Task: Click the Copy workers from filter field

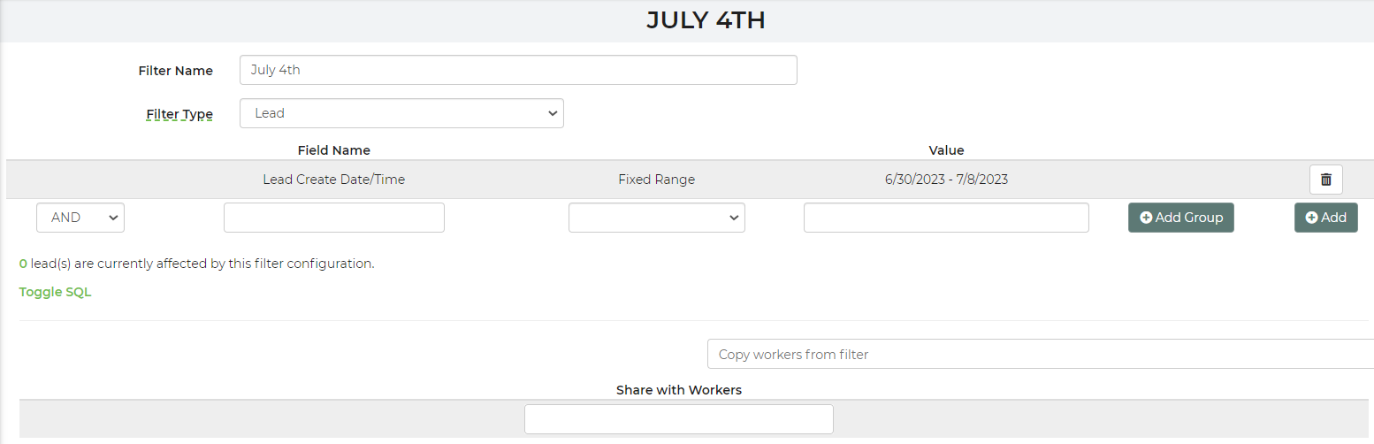Action: [x=1041, y=354]
